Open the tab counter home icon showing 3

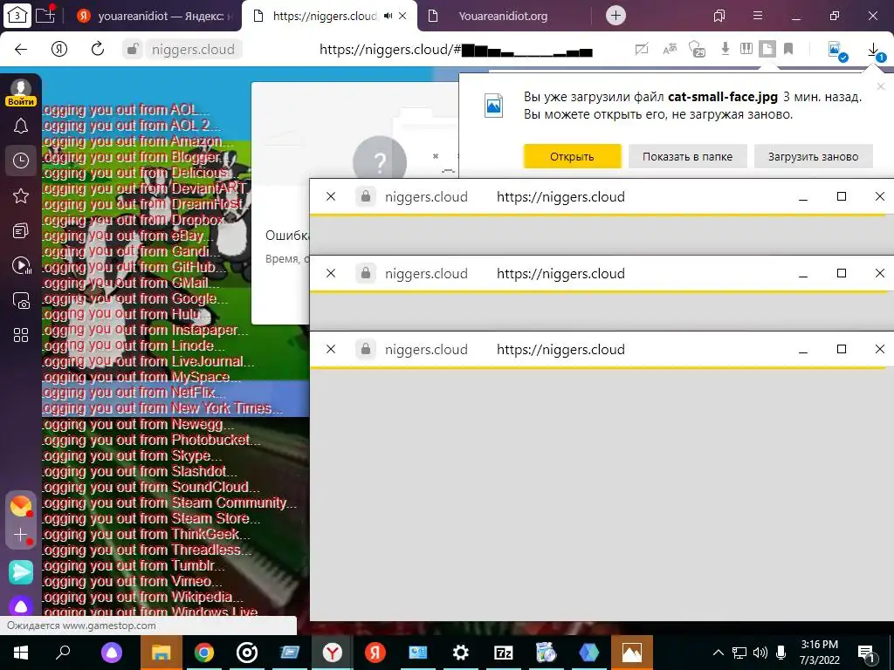[17, 16]
